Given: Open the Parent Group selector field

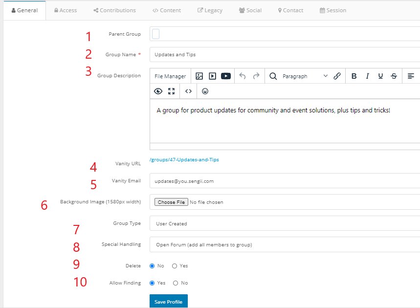Looking at the screenshot, I should point(285,34).
